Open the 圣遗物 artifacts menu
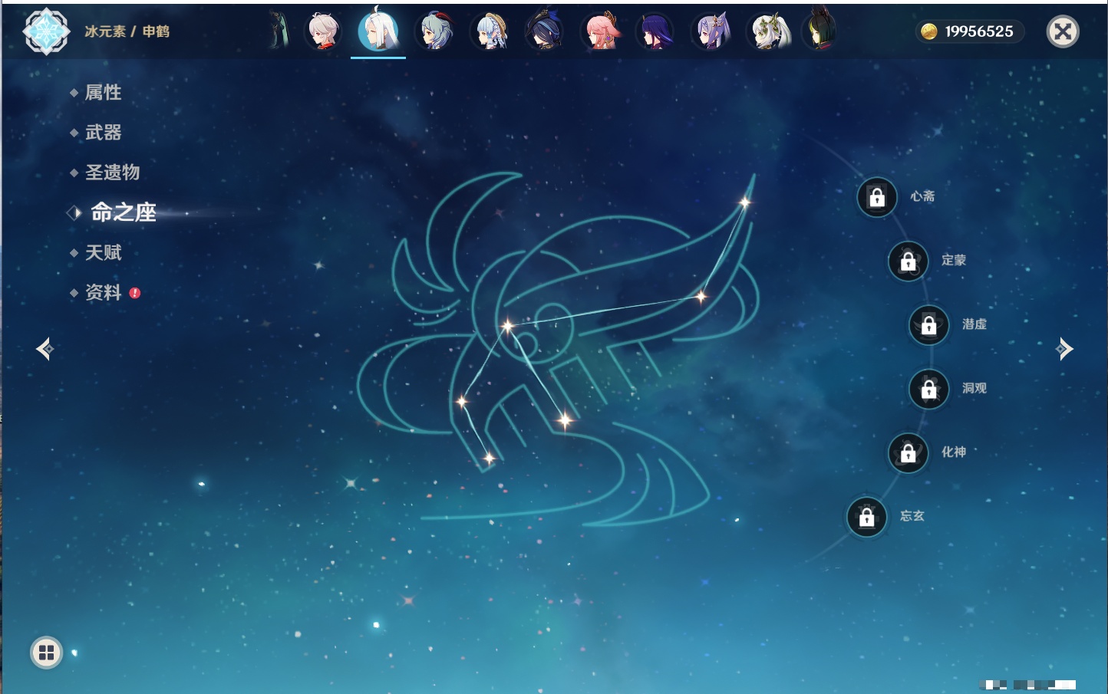 112,173
